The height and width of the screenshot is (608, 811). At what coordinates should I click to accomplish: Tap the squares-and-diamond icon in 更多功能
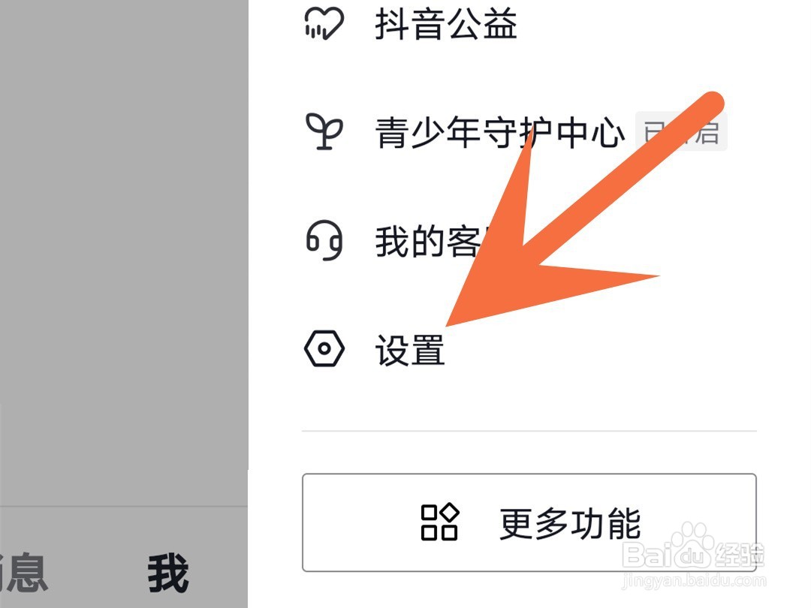pos(440,522)
